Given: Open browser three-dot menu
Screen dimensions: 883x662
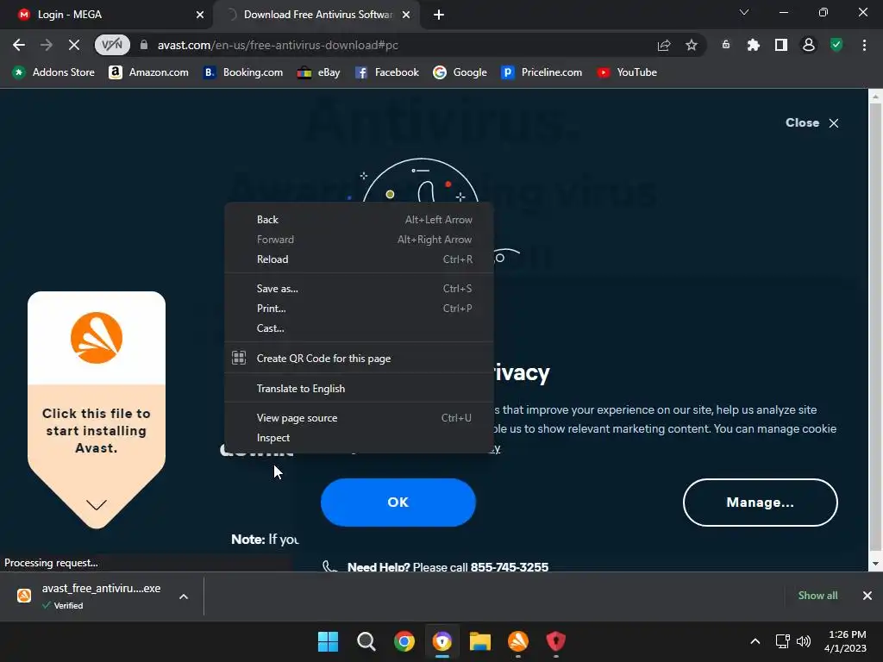Looking at the screenshot, I should (x=864, y=45).
